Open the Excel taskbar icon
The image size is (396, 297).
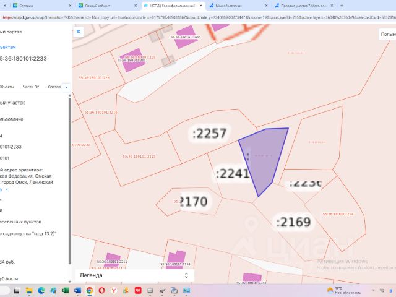point(66,290)
